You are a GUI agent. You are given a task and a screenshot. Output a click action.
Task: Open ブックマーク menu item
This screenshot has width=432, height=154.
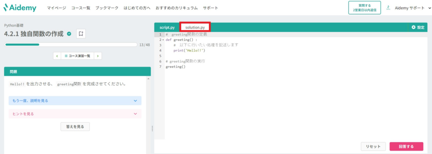pos(107,8)
